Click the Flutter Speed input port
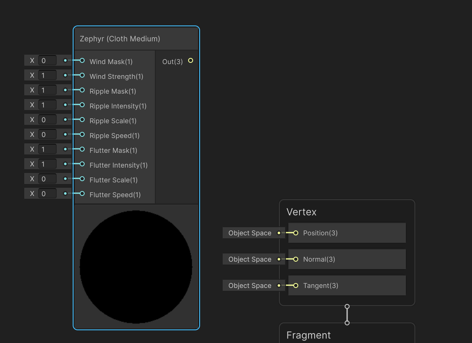Image resolution: width=472 pixels, height=343 pixels. pos(82,194)
